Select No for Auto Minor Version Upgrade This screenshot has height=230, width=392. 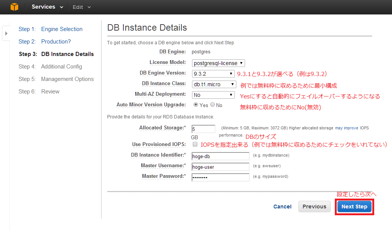pos(212,105)
